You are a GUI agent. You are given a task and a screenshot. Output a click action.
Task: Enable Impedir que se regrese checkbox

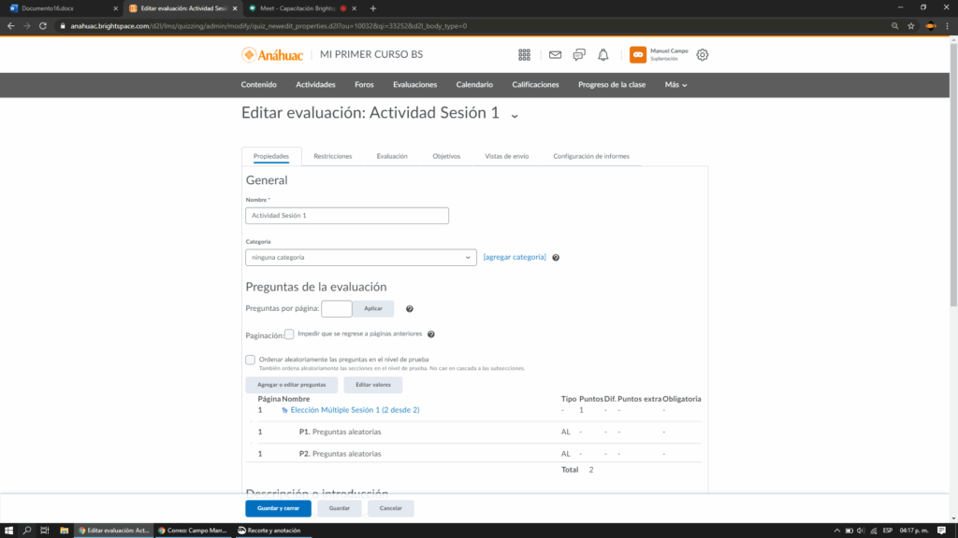tap(289, 334)
